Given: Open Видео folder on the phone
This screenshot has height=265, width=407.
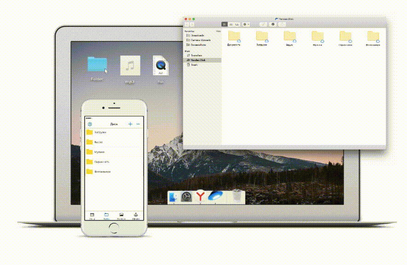Looking at the screenshot, I should (x=114, y=142).
